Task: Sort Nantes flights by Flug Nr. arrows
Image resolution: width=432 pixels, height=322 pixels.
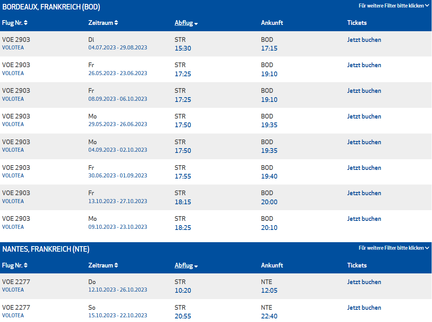Action: pos(26,266)
